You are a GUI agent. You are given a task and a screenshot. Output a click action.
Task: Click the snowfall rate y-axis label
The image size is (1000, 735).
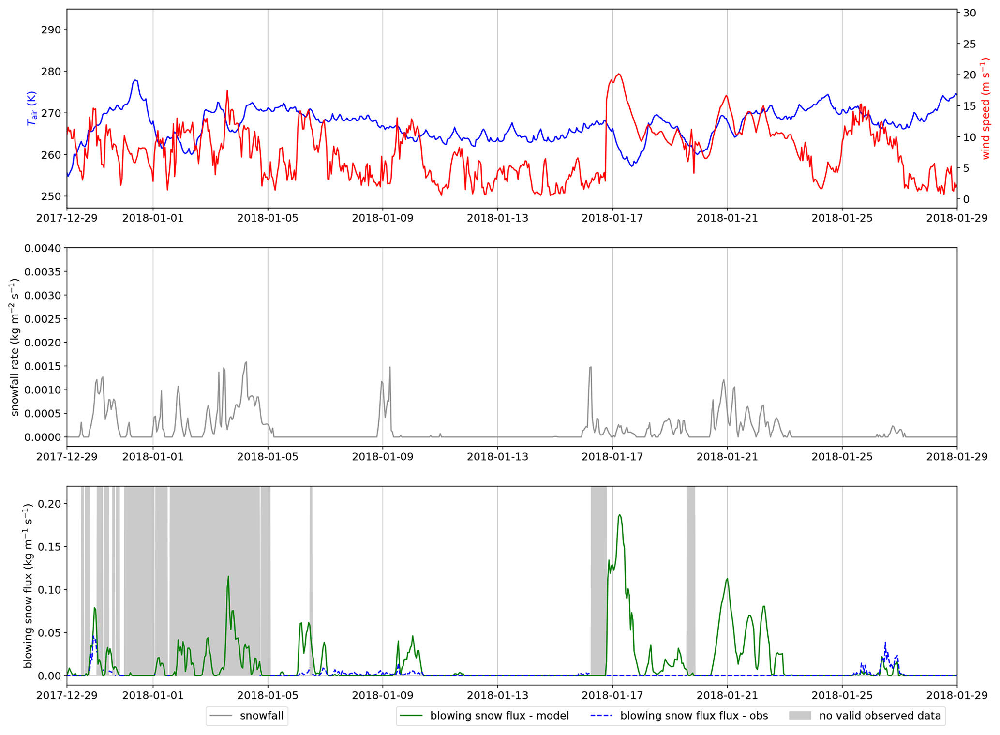[15, 347]
